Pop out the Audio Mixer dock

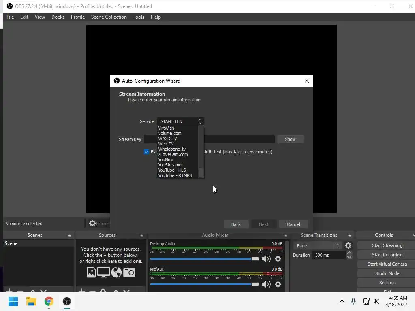click(285, 235)
